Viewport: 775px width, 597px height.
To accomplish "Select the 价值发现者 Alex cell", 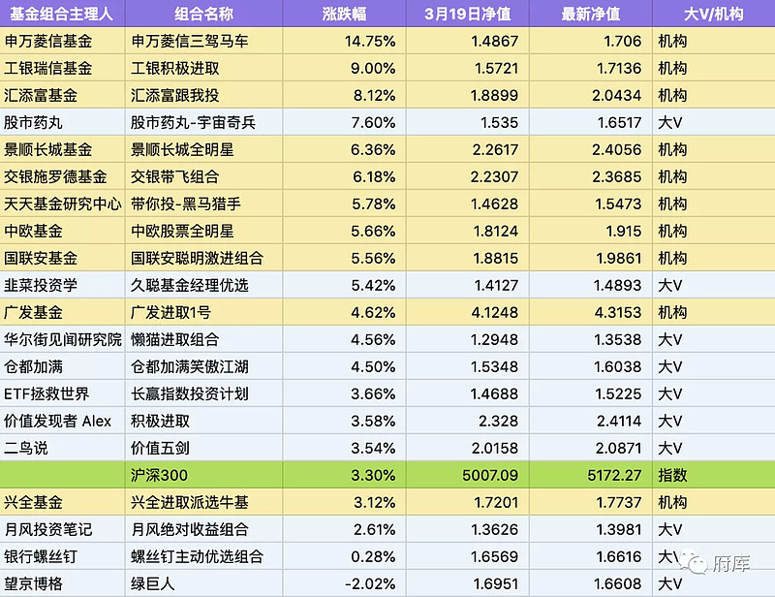I will 62,422.
